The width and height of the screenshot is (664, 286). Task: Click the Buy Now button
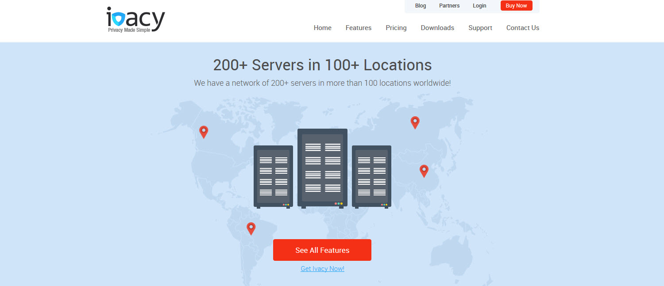point(516,6)
